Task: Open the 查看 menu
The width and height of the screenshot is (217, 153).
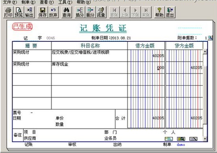Action: [x=47, y=2]
